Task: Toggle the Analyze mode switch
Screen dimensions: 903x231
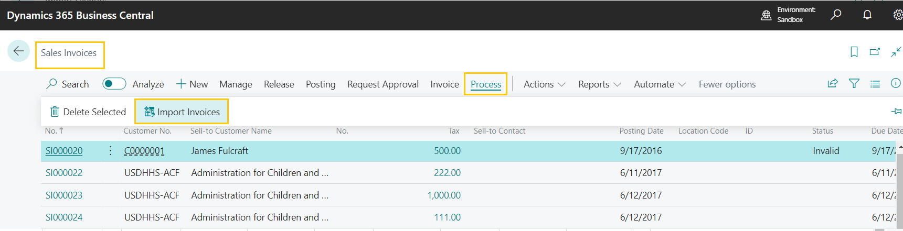Action: click(x=114, y=84)
